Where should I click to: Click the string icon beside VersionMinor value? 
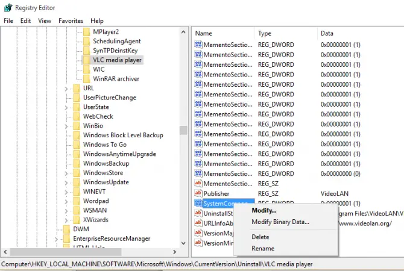point(198,243)
